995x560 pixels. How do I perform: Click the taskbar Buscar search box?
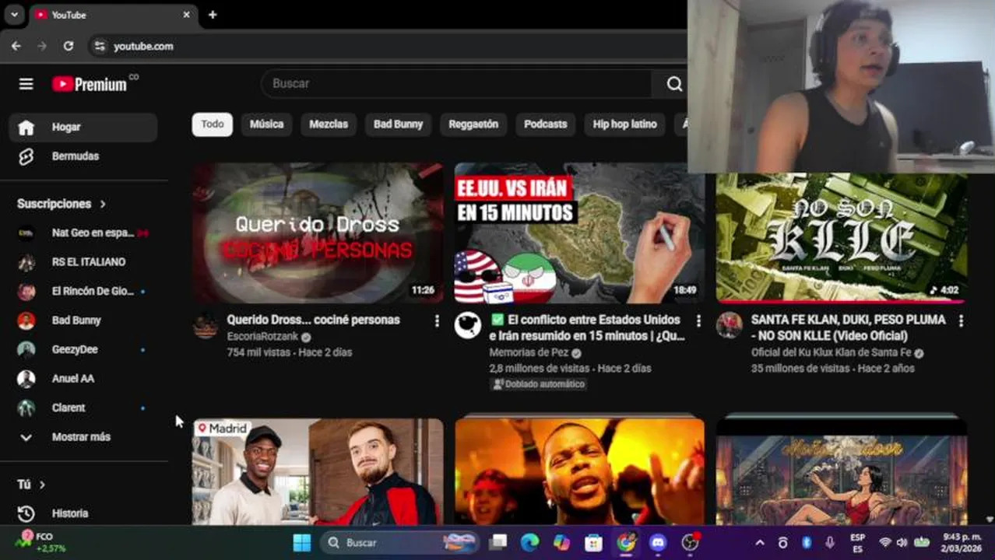coord(399,543)
